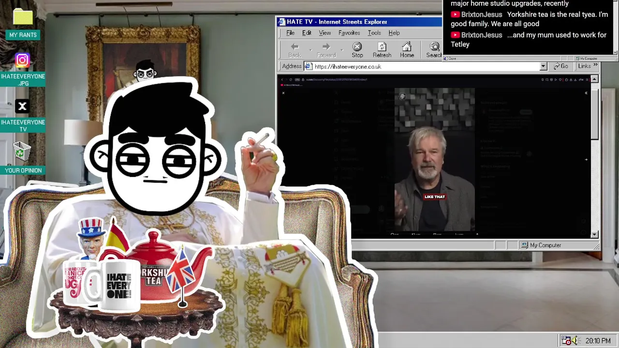Go to next media with right arrow
Screen dimensions: 619x348
point(586,159)
